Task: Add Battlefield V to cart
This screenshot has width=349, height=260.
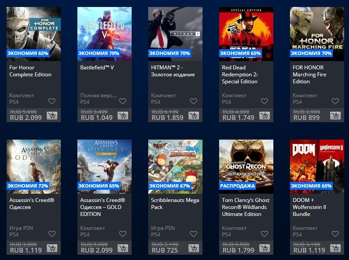Action: pyautogui.click(x=122, y=116)
